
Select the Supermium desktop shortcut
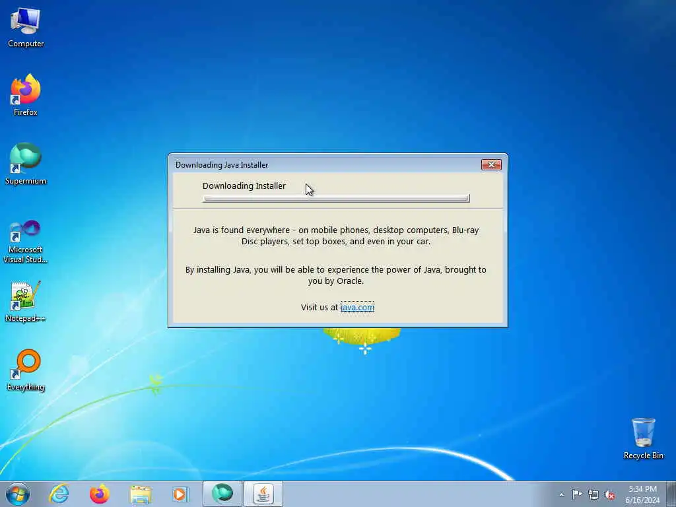click(x=26, y=164)
